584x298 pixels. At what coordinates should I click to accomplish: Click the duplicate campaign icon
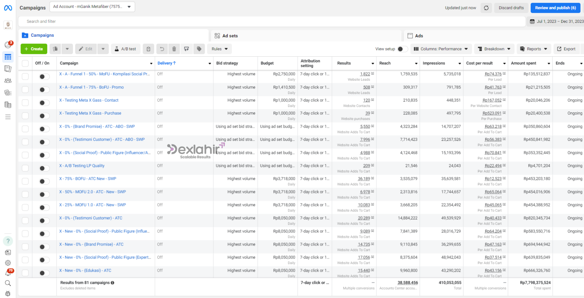(x=55, y=49)
